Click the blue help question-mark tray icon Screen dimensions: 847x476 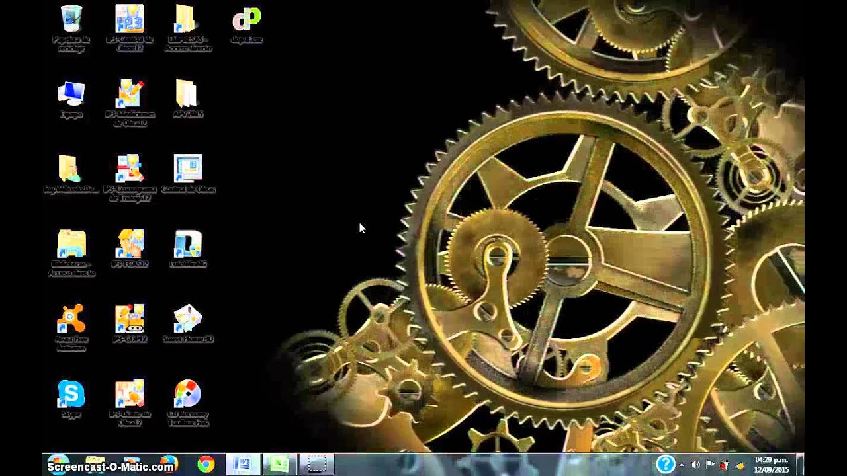pyautogui.click(x=666, y=464)
